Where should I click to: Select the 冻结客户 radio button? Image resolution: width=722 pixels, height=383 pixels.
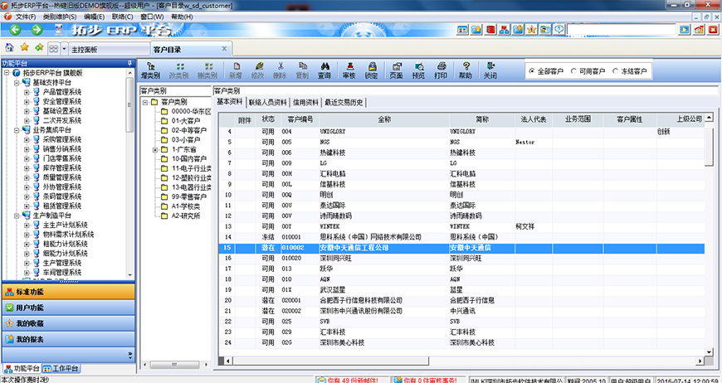[615, 71]
